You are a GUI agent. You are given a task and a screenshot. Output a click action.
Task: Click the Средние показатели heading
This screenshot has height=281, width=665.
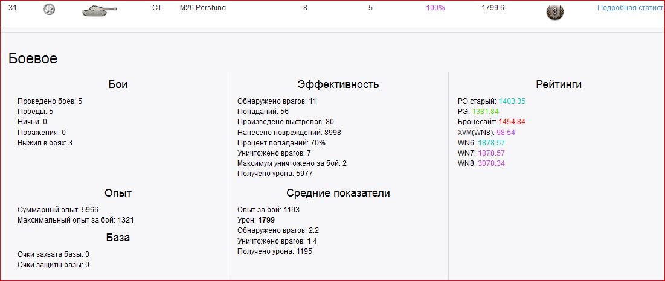pyautogui.click(x=338, y=193)
